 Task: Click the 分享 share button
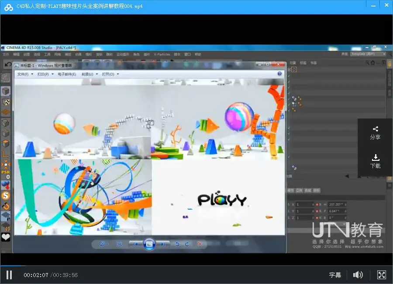[x=375, y=133]
